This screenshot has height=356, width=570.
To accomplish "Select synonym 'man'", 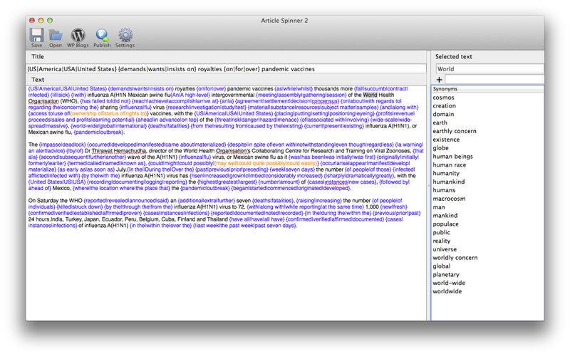I will [439, 207].
